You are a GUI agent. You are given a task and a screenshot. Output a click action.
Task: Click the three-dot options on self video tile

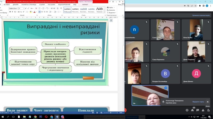pyautogui.click(x=166, y=88)
